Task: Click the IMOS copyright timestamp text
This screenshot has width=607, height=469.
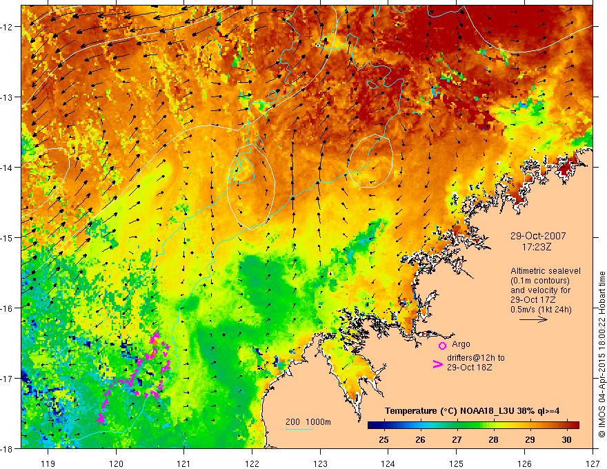Action: pos(601,354)
